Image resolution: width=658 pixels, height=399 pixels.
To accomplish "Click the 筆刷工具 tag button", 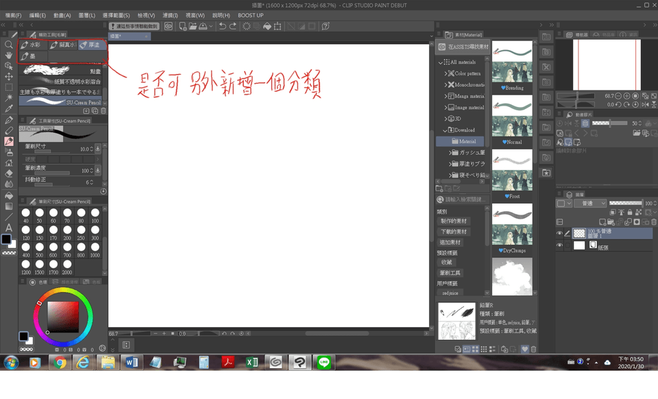I will coord(450,273).
